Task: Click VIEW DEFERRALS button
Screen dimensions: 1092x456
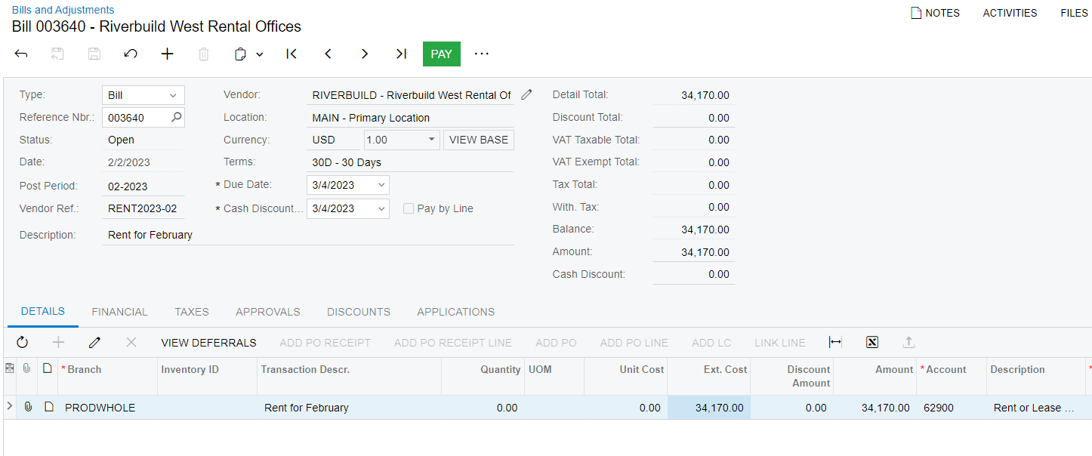Action: pyautogui.click(x=208, y=343)
